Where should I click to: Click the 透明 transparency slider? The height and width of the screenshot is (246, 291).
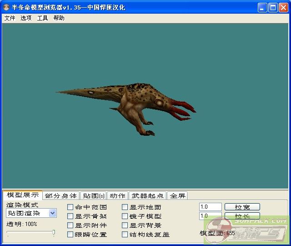31,233
